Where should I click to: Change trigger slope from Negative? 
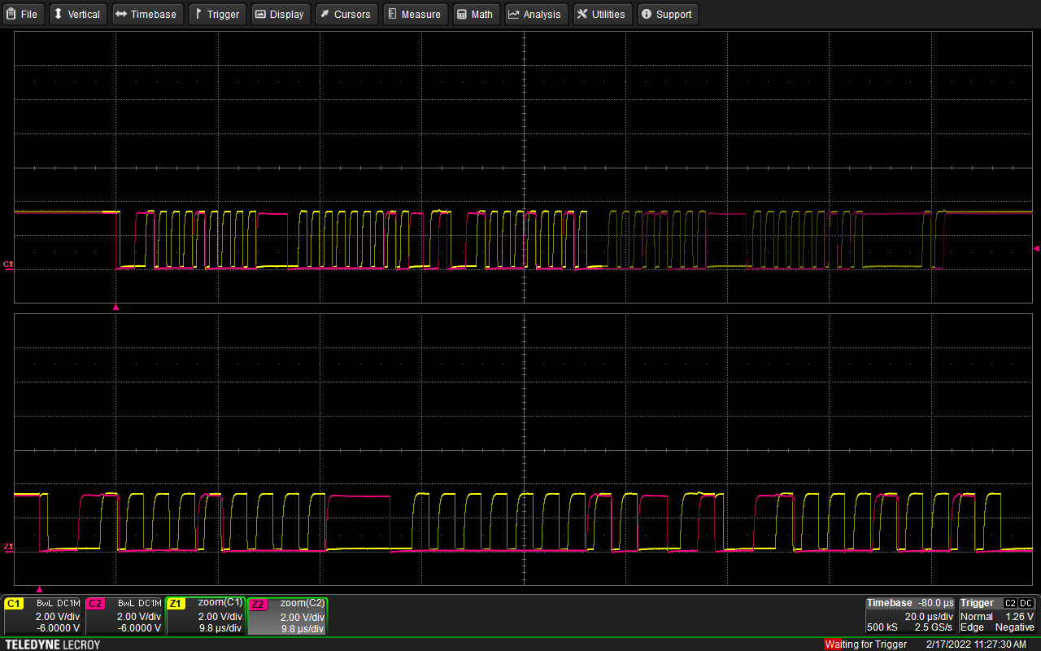coord(1015,627)
